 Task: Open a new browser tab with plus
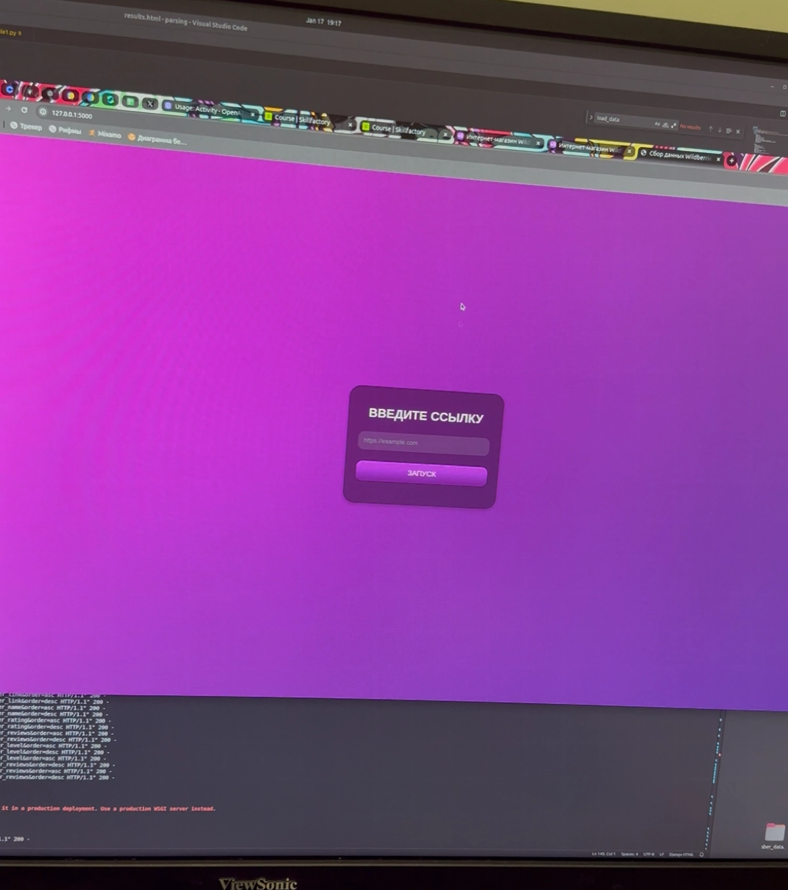click(x=732, y=160)
